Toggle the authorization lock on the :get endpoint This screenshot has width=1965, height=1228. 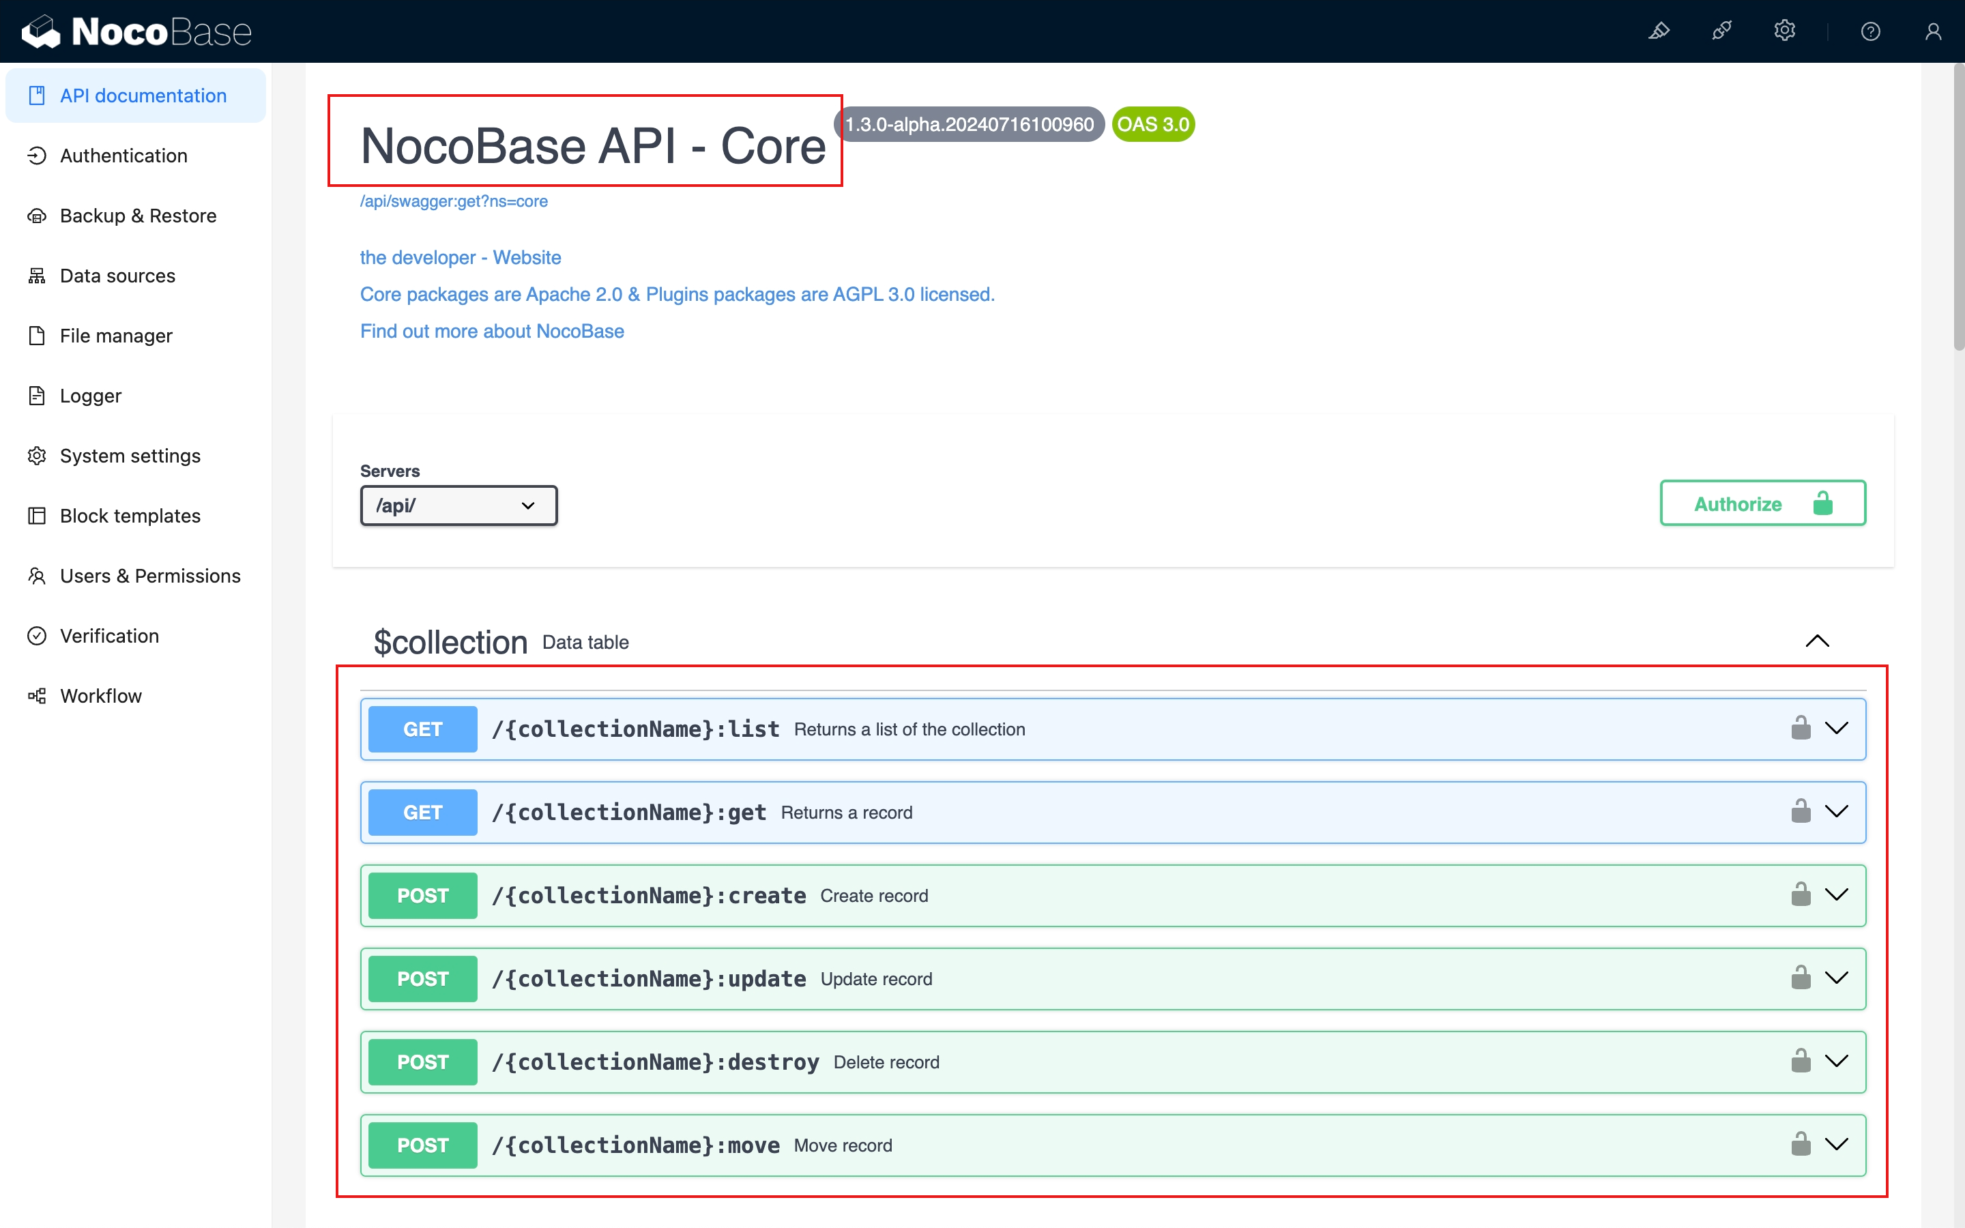point(1800,811)
